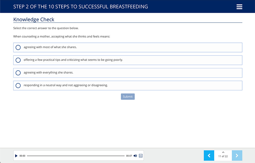This screenshot has height=163, width=255.
Task: Click the 00:07 audio duration label
Action: 129,156
